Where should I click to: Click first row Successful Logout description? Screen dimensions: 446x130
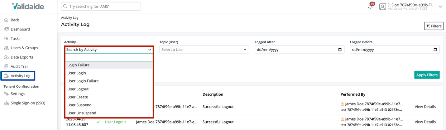(218, 107)
